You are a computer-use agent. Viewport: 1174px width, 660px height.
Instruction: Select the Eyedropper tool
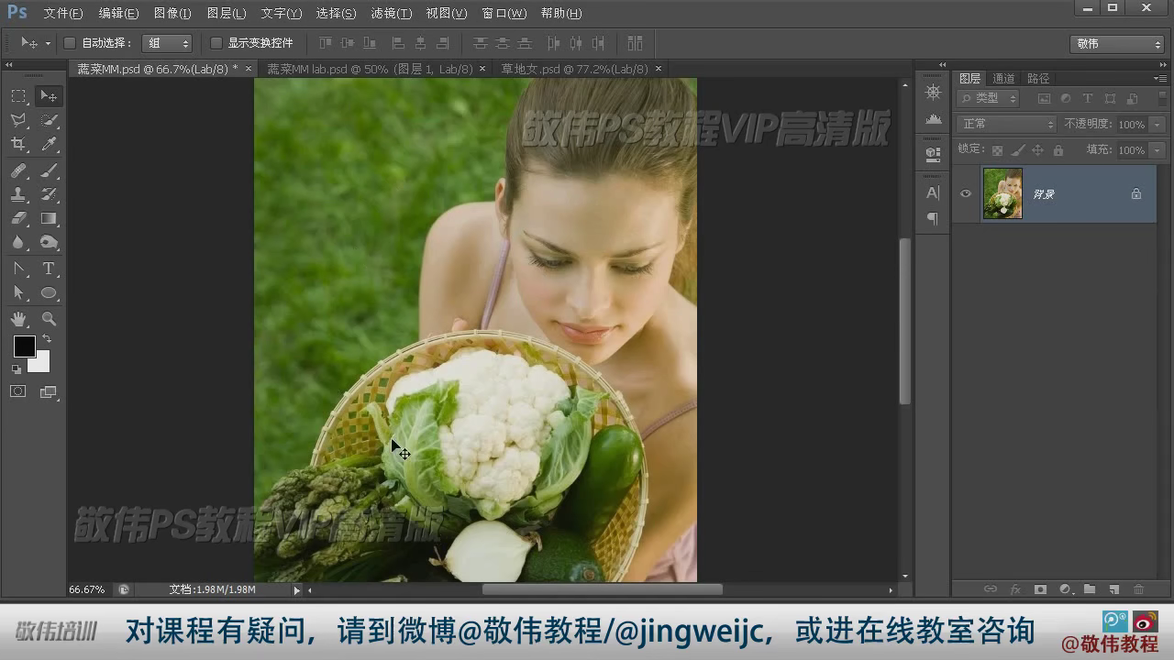pos(49,144)
